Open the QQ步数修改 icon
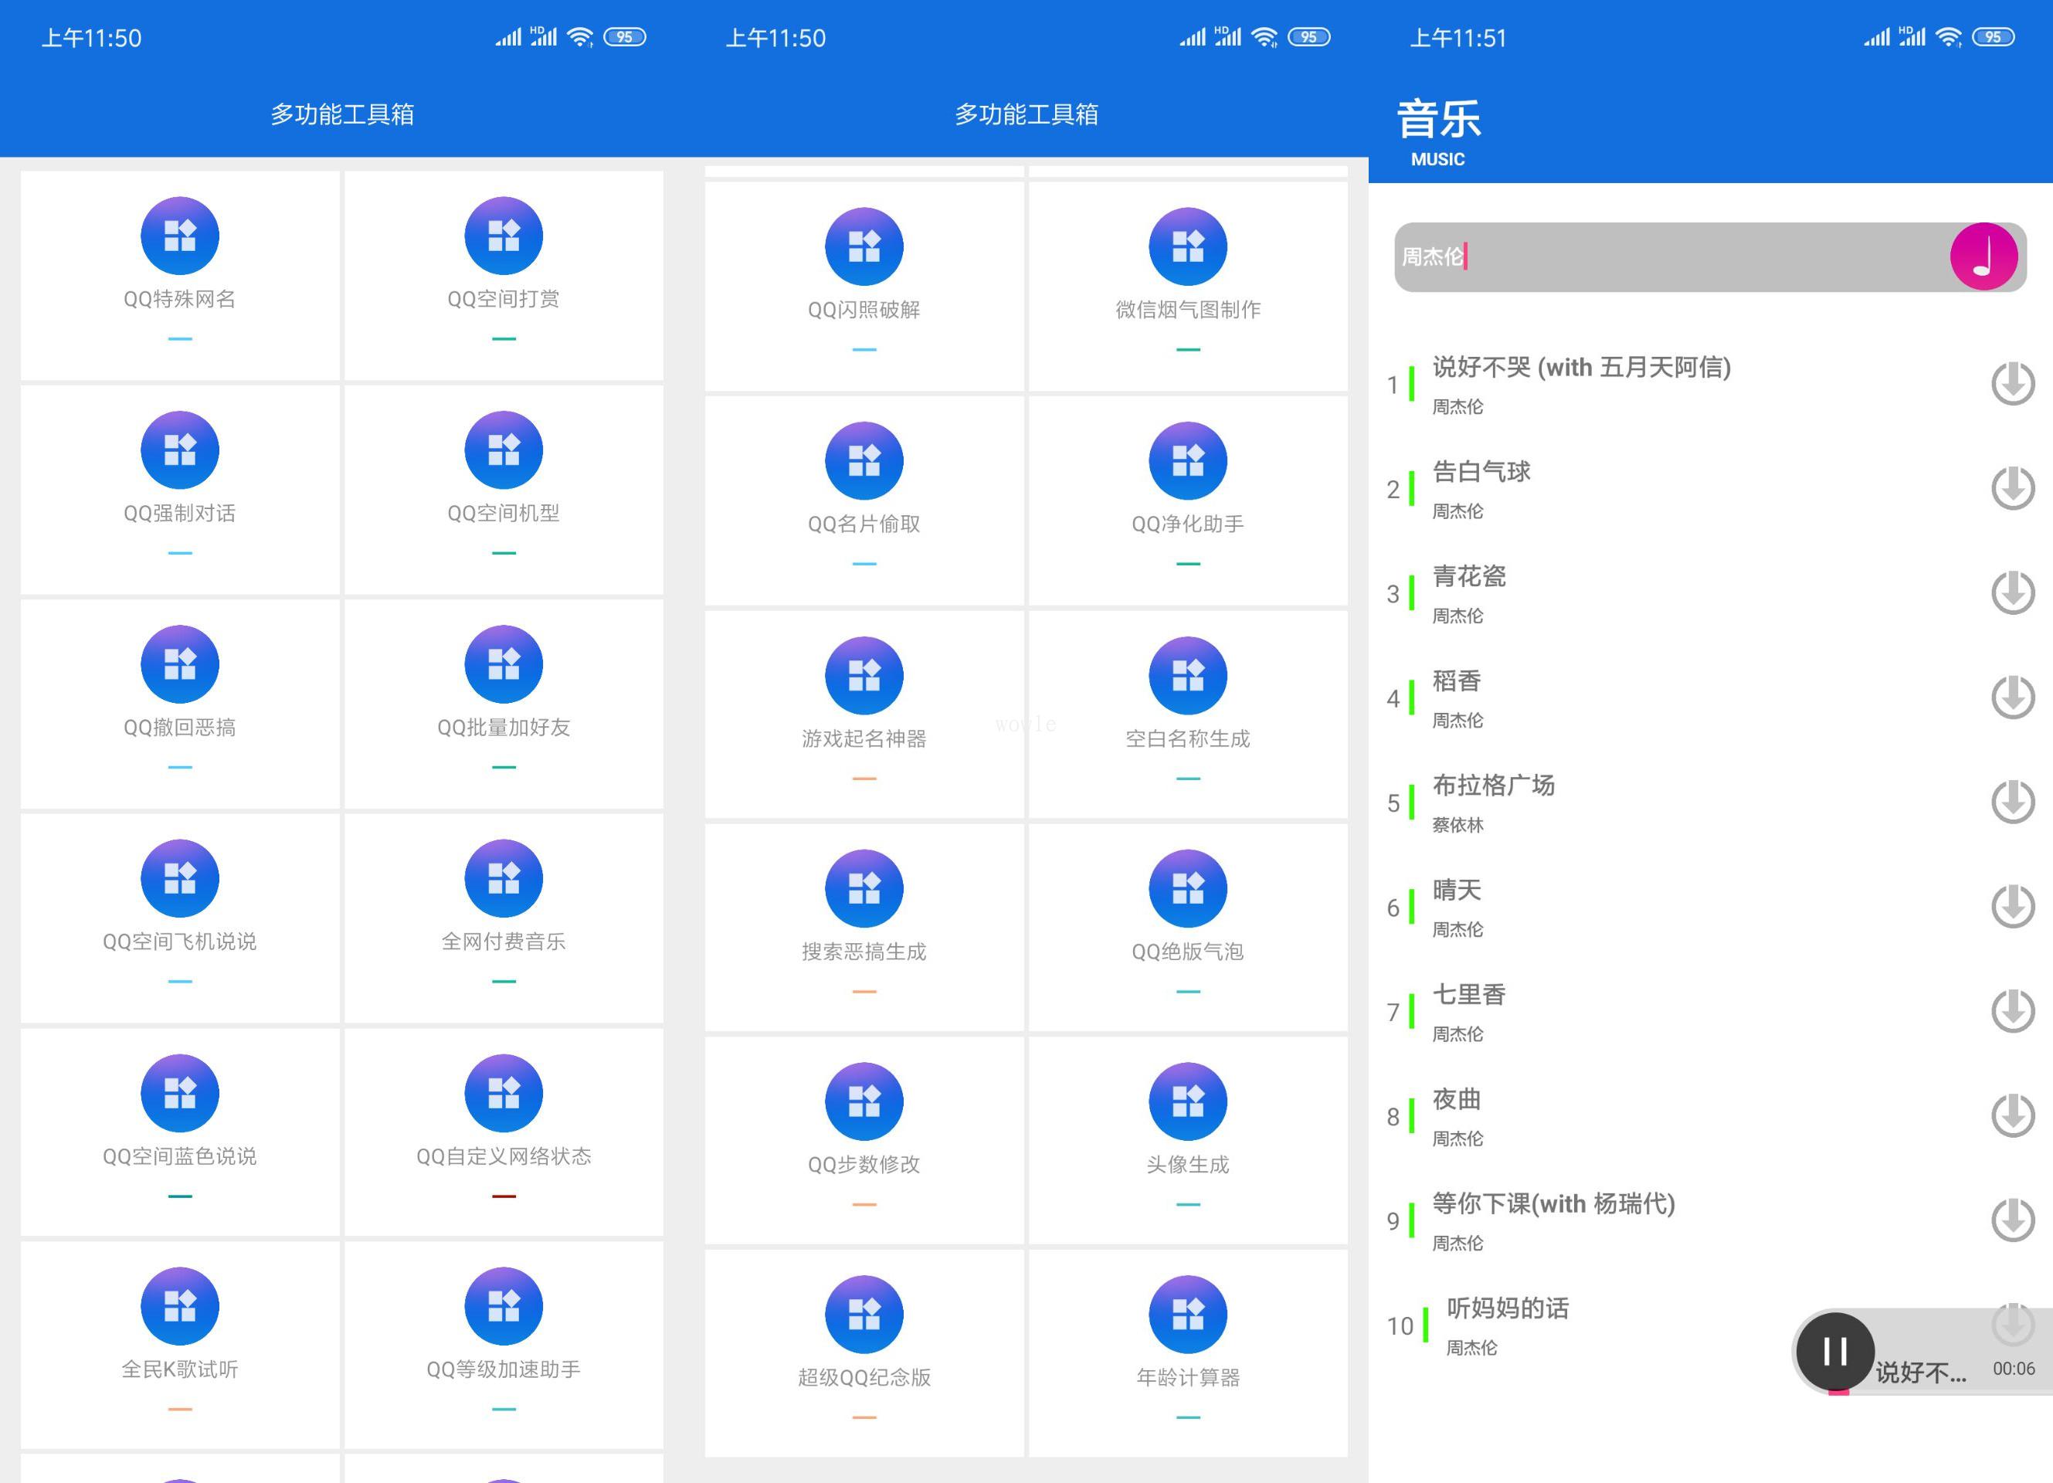Viewport: 2053px width, 1483px height. (864, 1101)
